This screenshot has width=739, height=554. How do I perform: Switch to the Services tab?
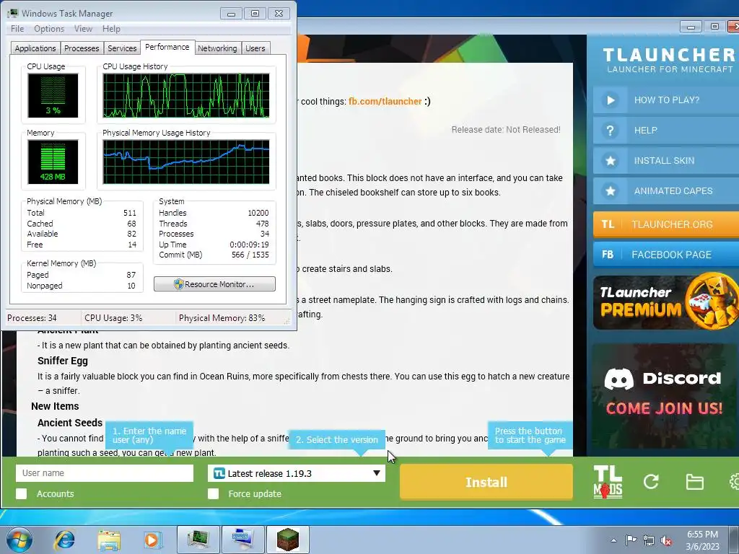[122, 48]
